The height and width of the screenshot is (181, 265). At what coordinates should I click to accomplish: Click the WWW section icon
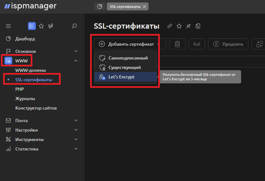pyautogui.click(x=8, y=61)
